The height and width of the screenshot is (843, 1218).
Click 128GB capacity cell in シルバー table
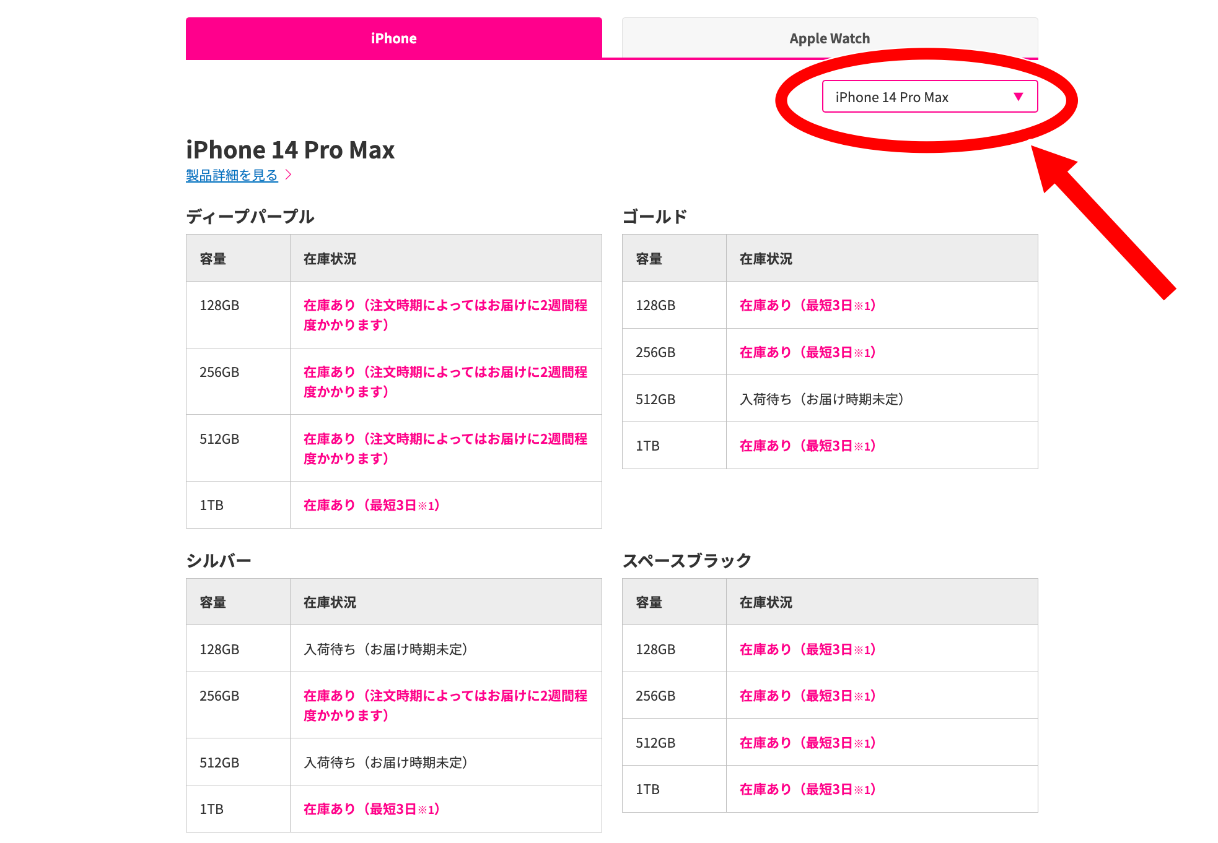click(x=238, y=649)
